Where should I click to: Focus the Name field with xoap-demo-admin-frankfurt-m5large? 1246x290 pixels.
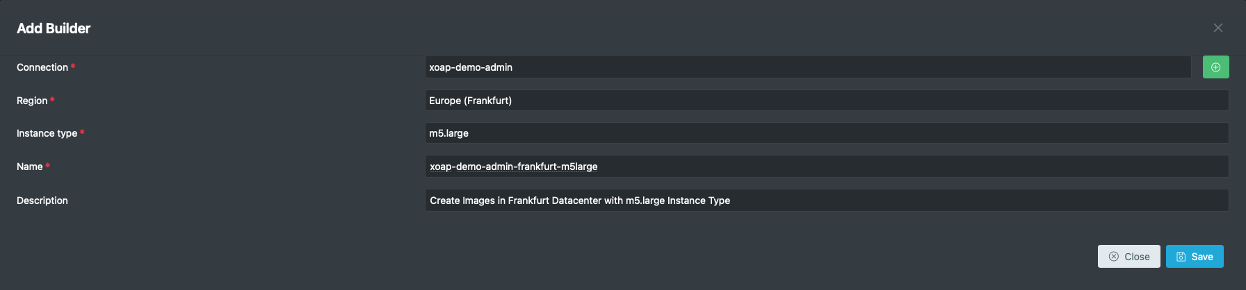(827, 167)
